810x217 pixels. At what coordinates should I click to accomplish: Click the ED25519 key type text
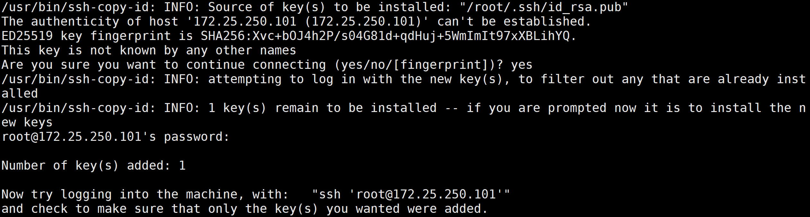(x=27, y=36)
